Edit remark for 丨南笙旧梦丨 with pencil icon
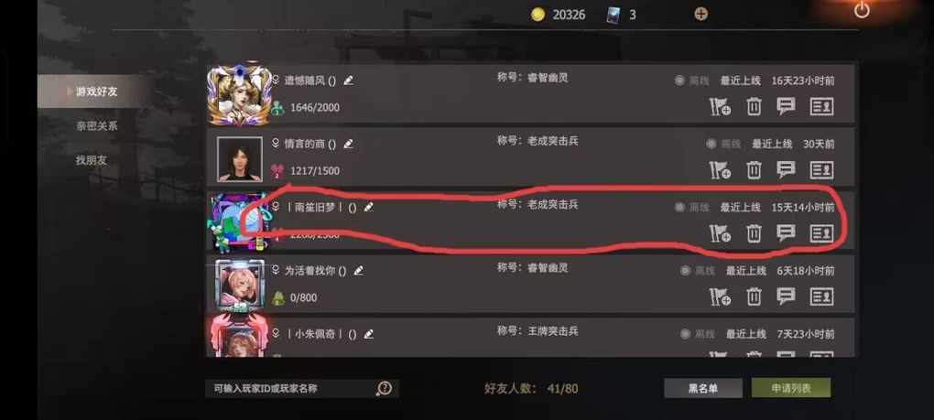934x420 pixels. 369,207
